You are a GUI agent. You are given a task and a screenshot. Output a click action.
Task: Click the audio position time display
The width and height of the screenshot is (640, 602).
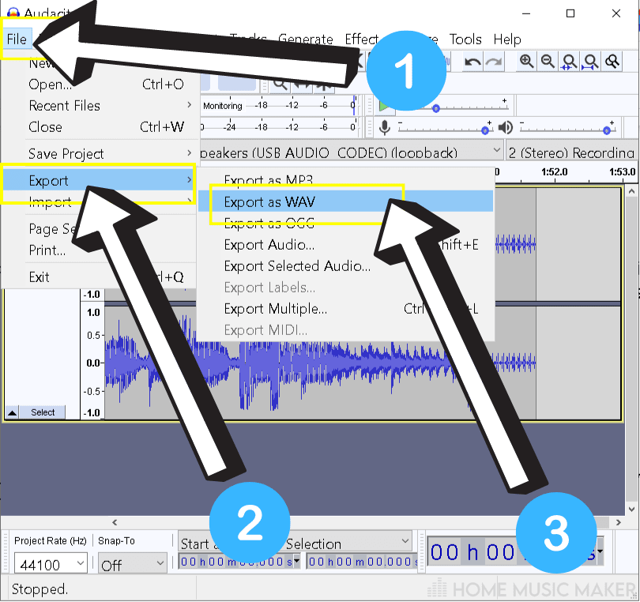coord(514,551)
